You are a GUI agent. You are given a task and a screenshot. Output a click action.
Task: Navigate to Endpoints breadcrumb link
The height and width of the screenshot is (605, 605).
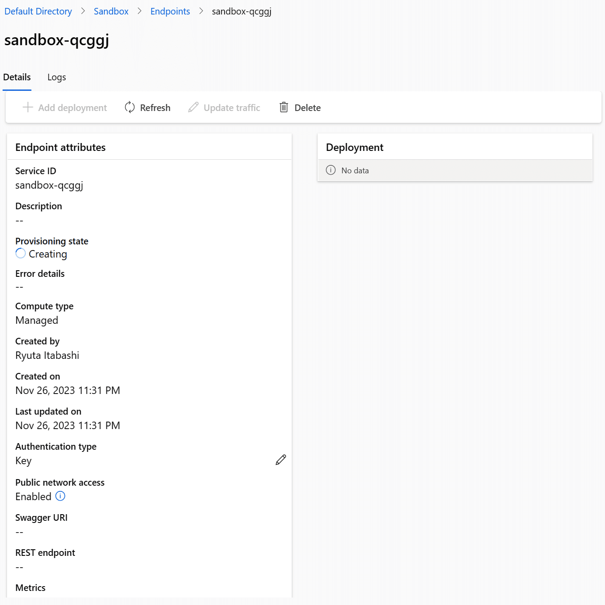point(170,11)
